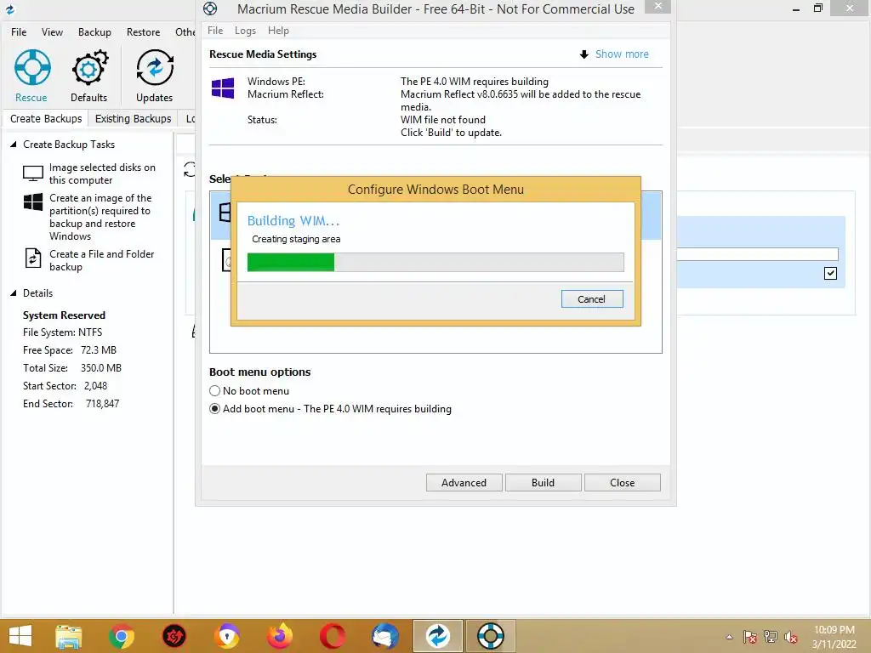This screenshot has width=871, height=653.
Task: Click the Macrium Reflect logo in main title bar
Action: point(10,9)
